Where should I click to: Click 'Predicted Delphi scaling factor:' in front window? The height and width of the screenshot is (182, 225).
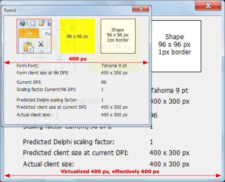tap(47, 100)
